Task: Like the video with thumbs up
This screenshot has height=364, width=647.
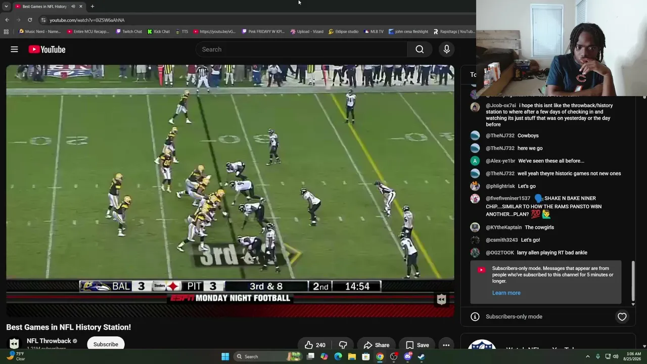Action: [315, 345]
